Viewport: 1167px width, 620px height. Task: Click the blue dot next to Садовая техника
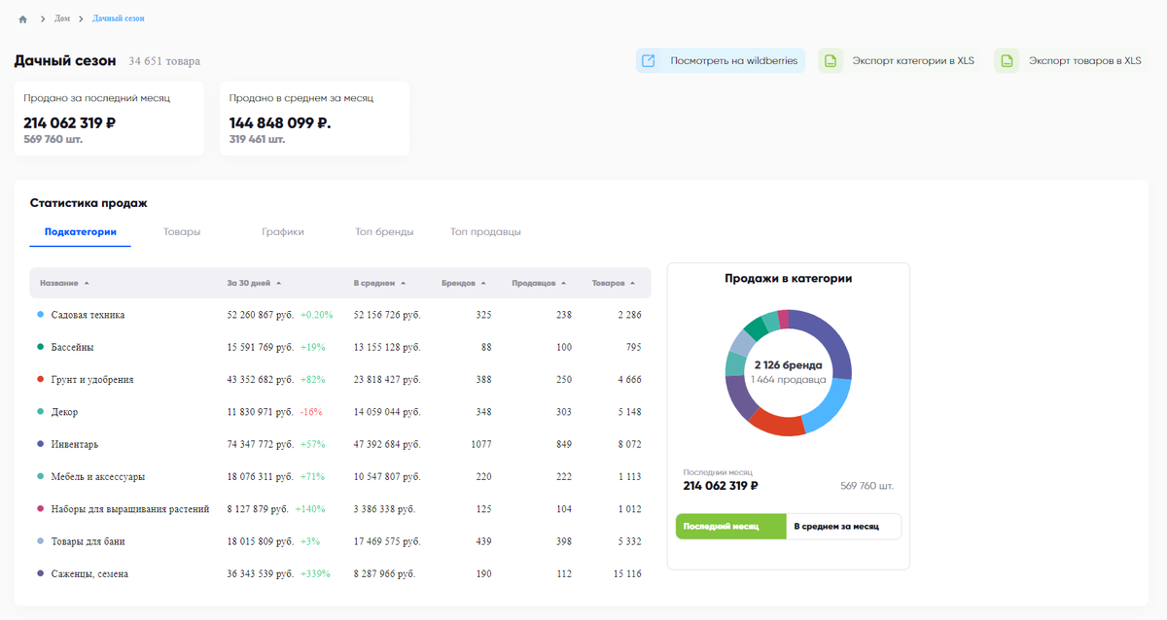click(x=40, y=315)
